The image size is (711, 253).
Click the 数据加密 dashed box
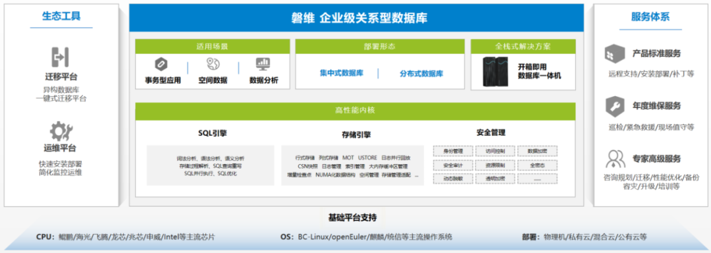537,151
